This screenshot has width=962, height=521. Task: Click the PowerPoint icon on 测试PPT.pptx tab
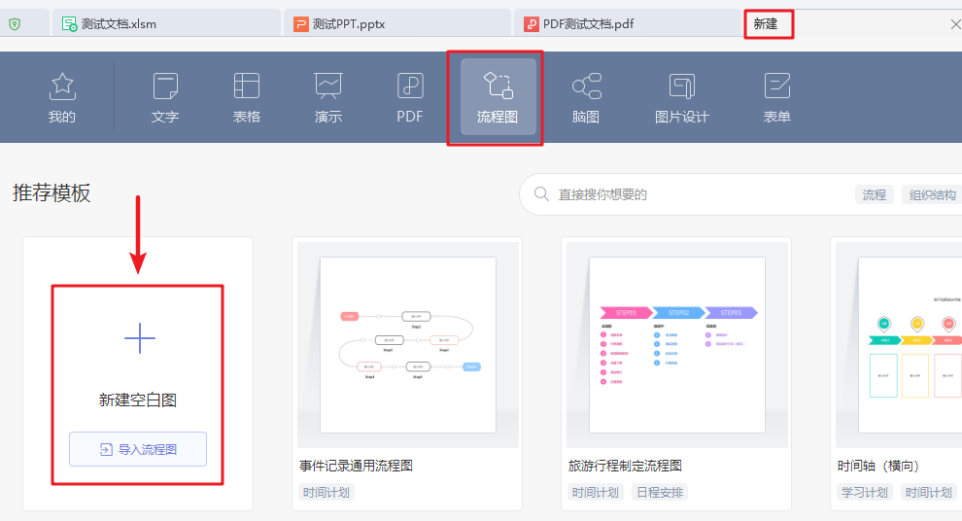300,24
